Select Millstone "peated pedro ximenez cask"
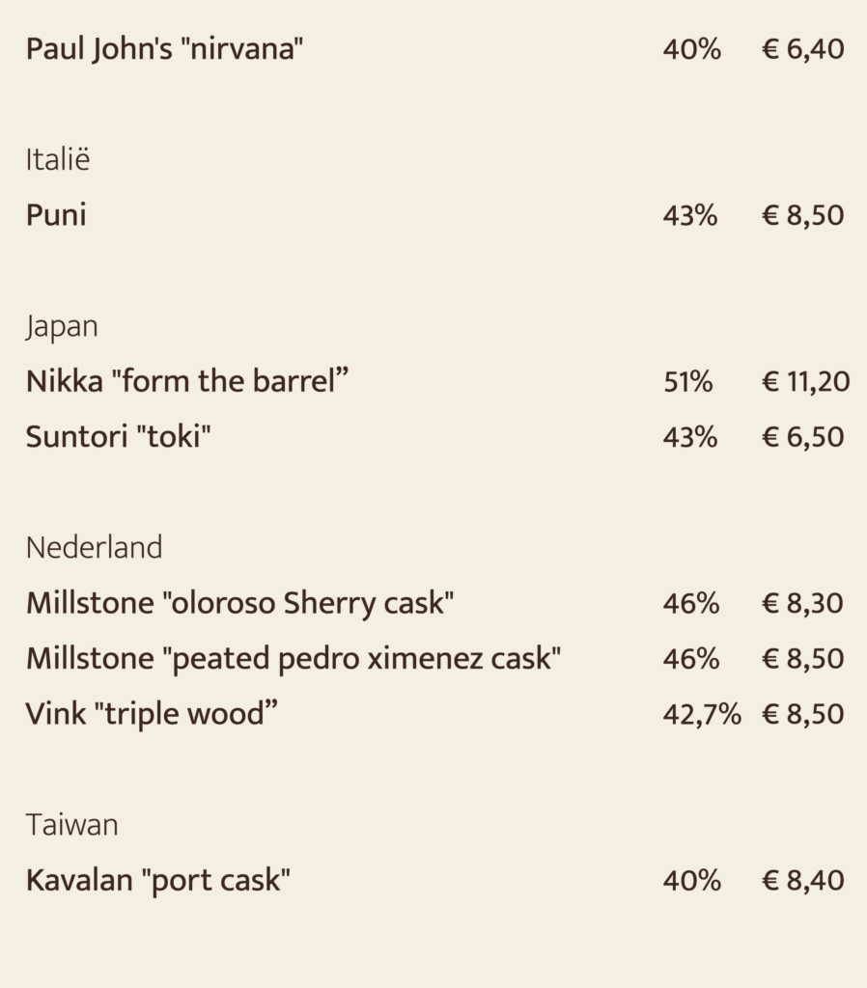Screen dimensions: 867x988 pyautogui.click(x=294, y=658)
